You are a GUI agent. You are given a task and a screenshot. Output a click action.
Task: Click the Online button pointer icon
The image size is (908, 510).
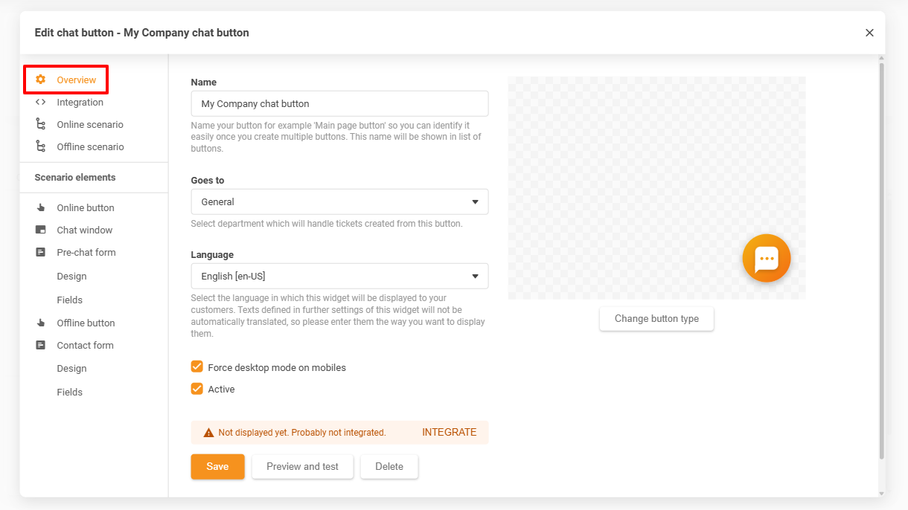[41, 207]
